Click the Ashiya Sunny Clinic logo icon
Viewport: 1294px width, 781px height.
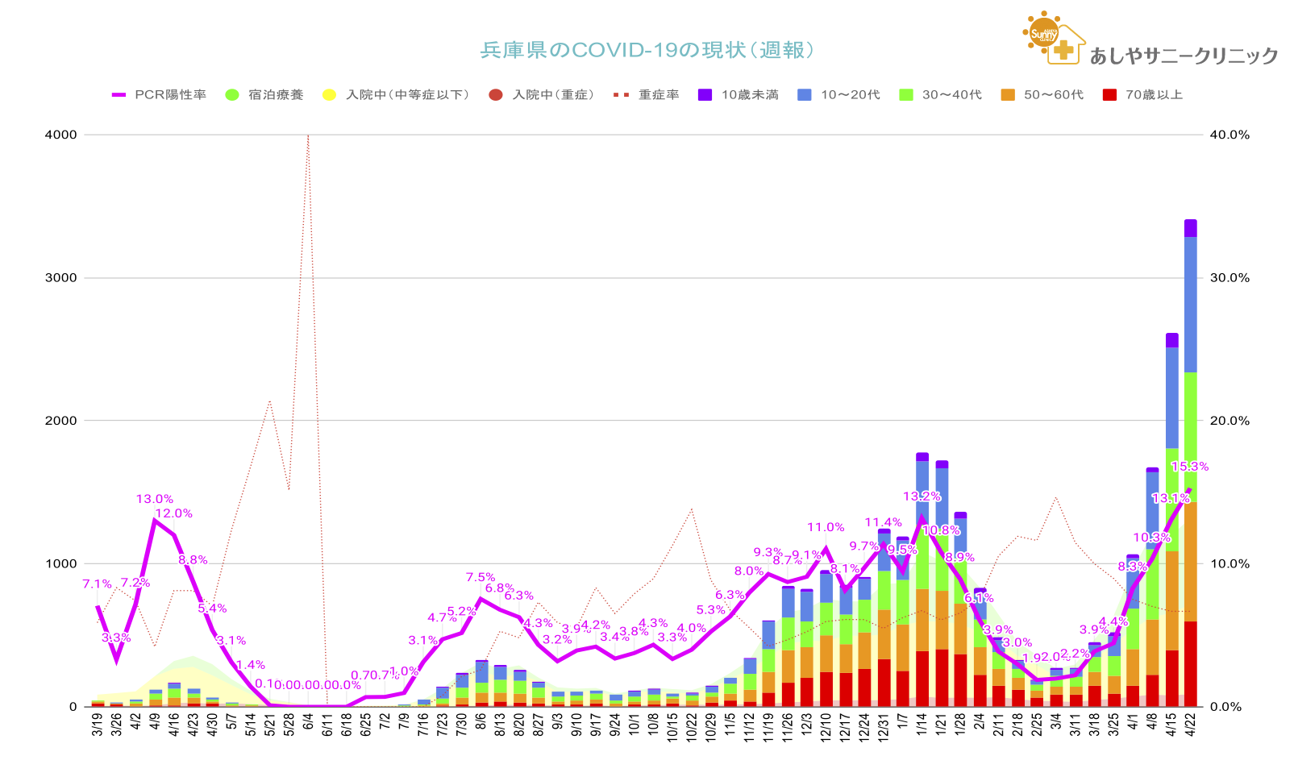[x=1054, y=38]
